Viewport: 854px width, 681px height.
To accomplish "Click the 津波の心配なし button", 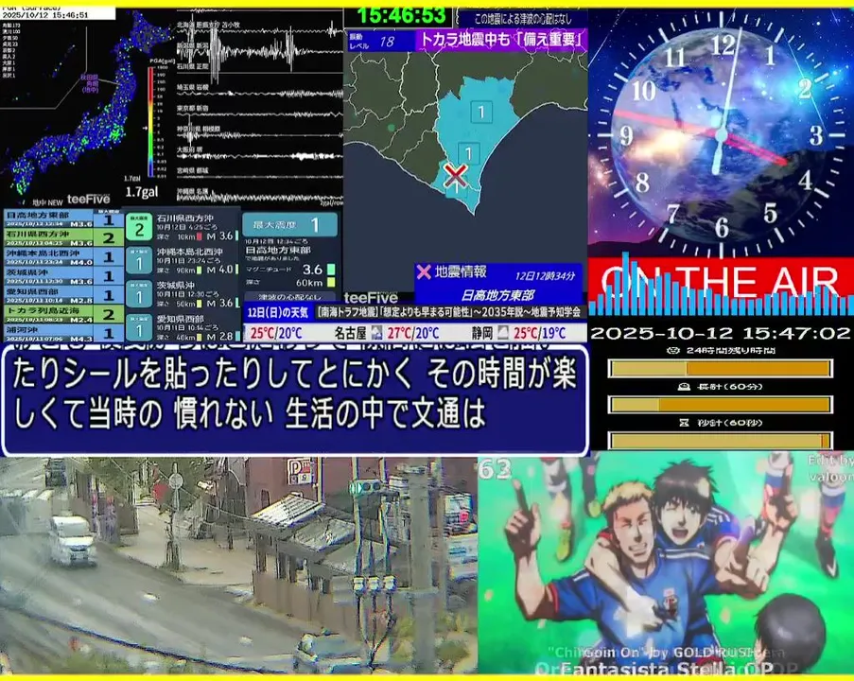I will (289, 297).
